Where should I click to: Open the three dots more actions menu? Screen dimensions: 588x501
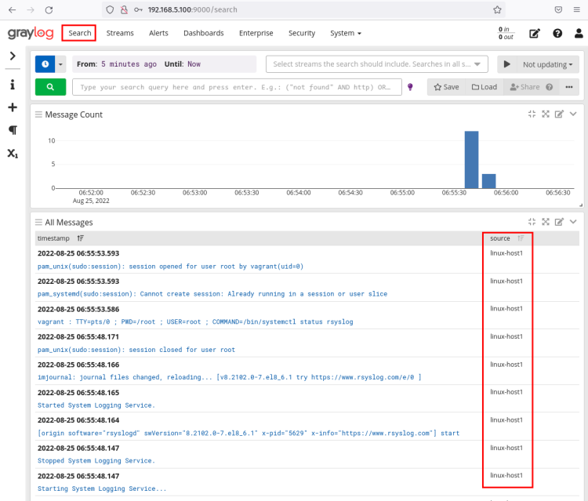tap(569, 87)
